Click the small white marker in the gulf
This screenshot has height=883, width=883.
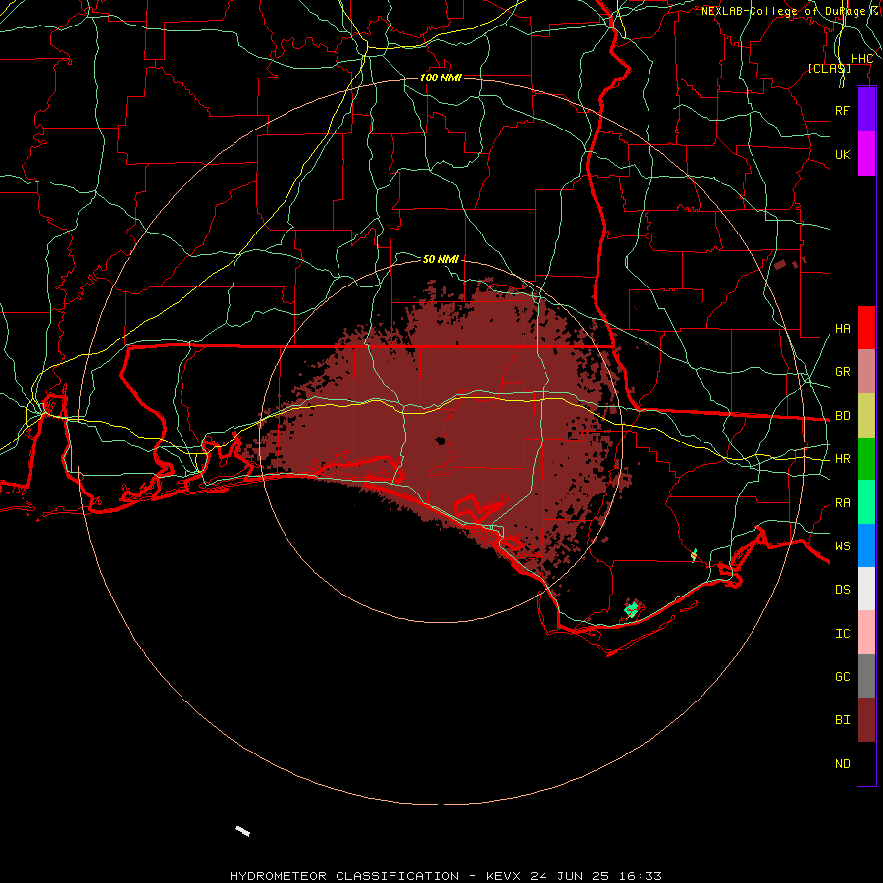242,831
